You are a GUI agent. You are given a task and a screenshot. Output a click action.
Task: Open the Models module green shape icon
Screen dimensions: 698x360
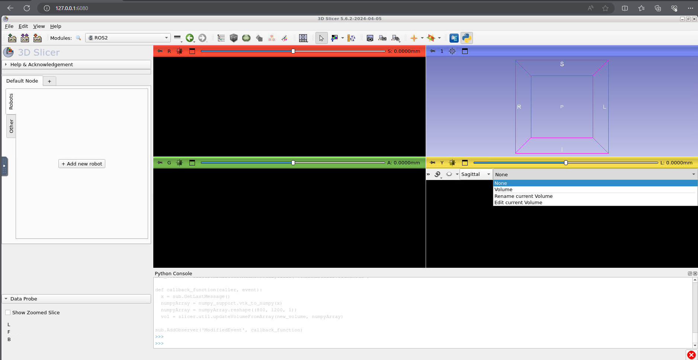(x=246, y=38)
